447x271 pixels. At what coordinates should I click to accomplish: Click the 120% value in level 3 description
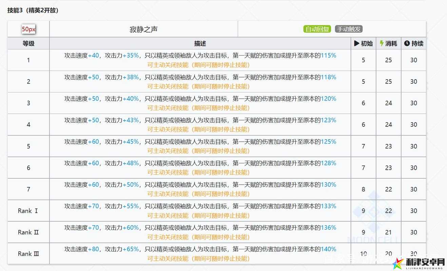[x=328, y=99]
